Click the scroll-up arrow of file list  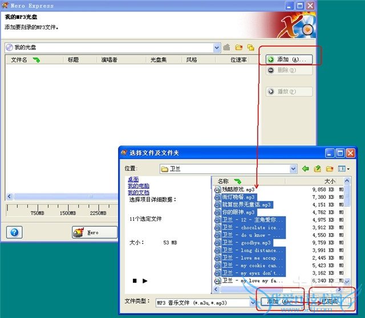(x=347, y=181)
